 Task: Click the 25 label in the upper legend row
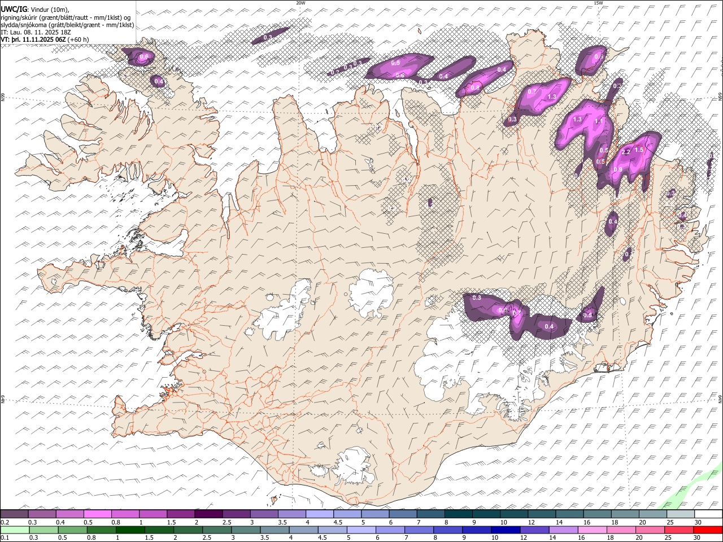coord(670,522)
